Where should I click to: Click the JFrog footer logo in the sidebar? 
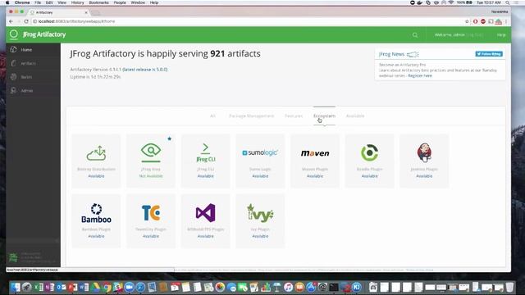(x=13, y=257)
